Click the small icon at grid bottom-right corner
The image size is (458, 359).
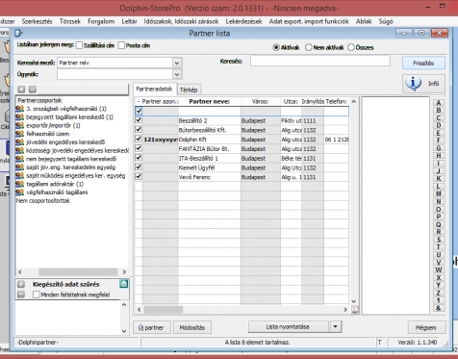(x=355, y=310)
